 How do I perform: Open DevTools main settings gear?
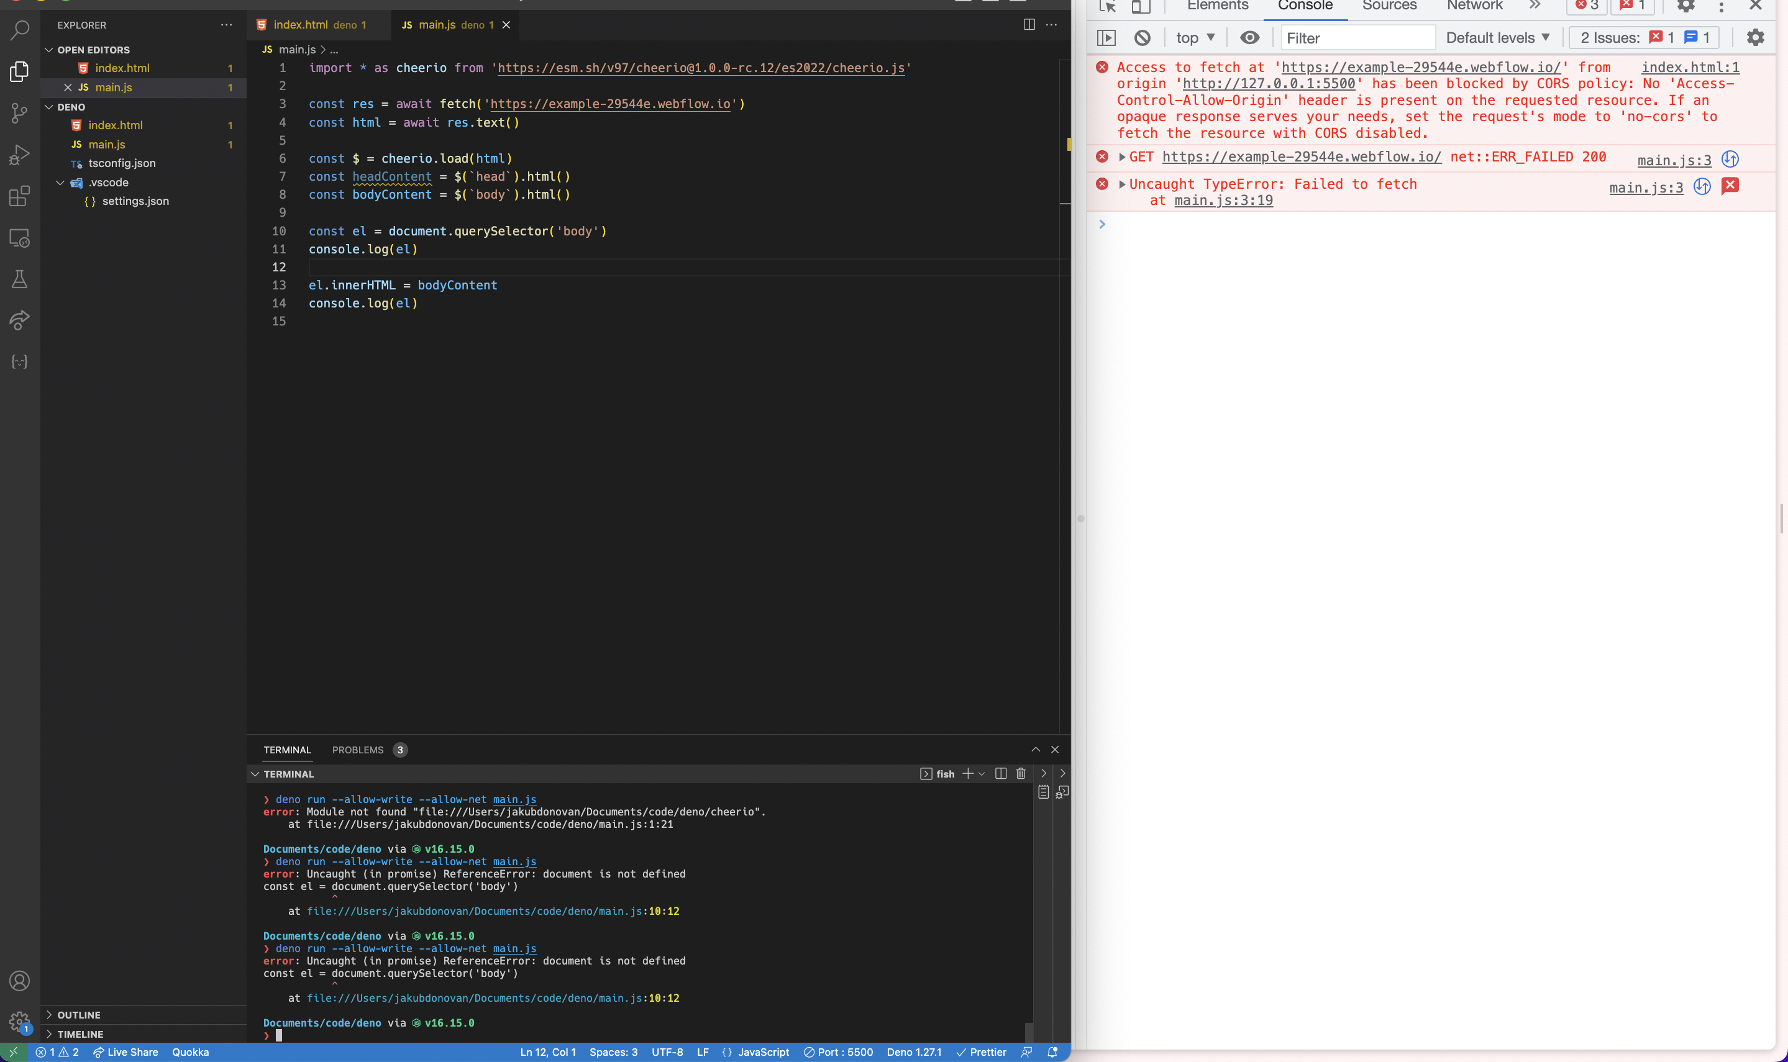pyautogui.click(x=1686, y=6)
